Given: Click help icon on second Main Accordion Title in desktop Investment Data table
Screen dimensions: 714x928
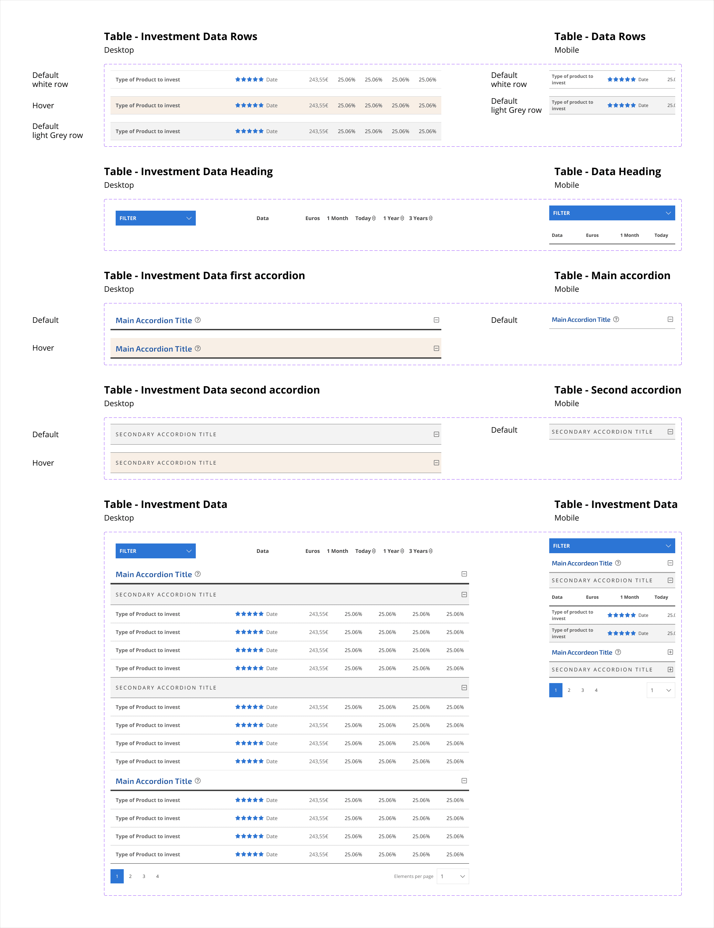Looking at the screenshot, I should (197, 781).
